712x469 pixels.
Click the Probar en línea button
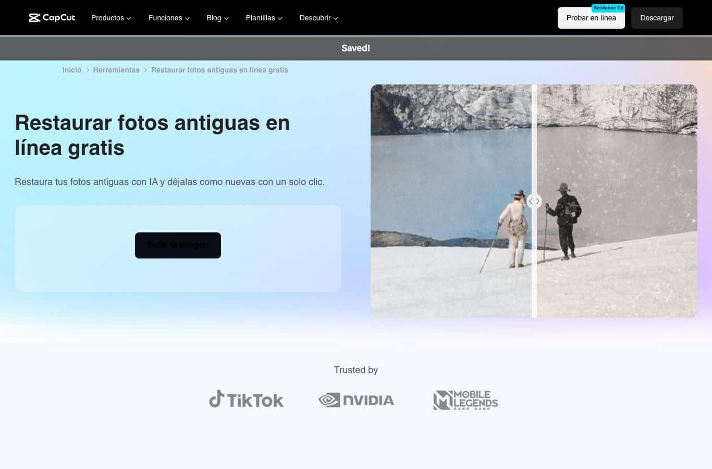591,18
